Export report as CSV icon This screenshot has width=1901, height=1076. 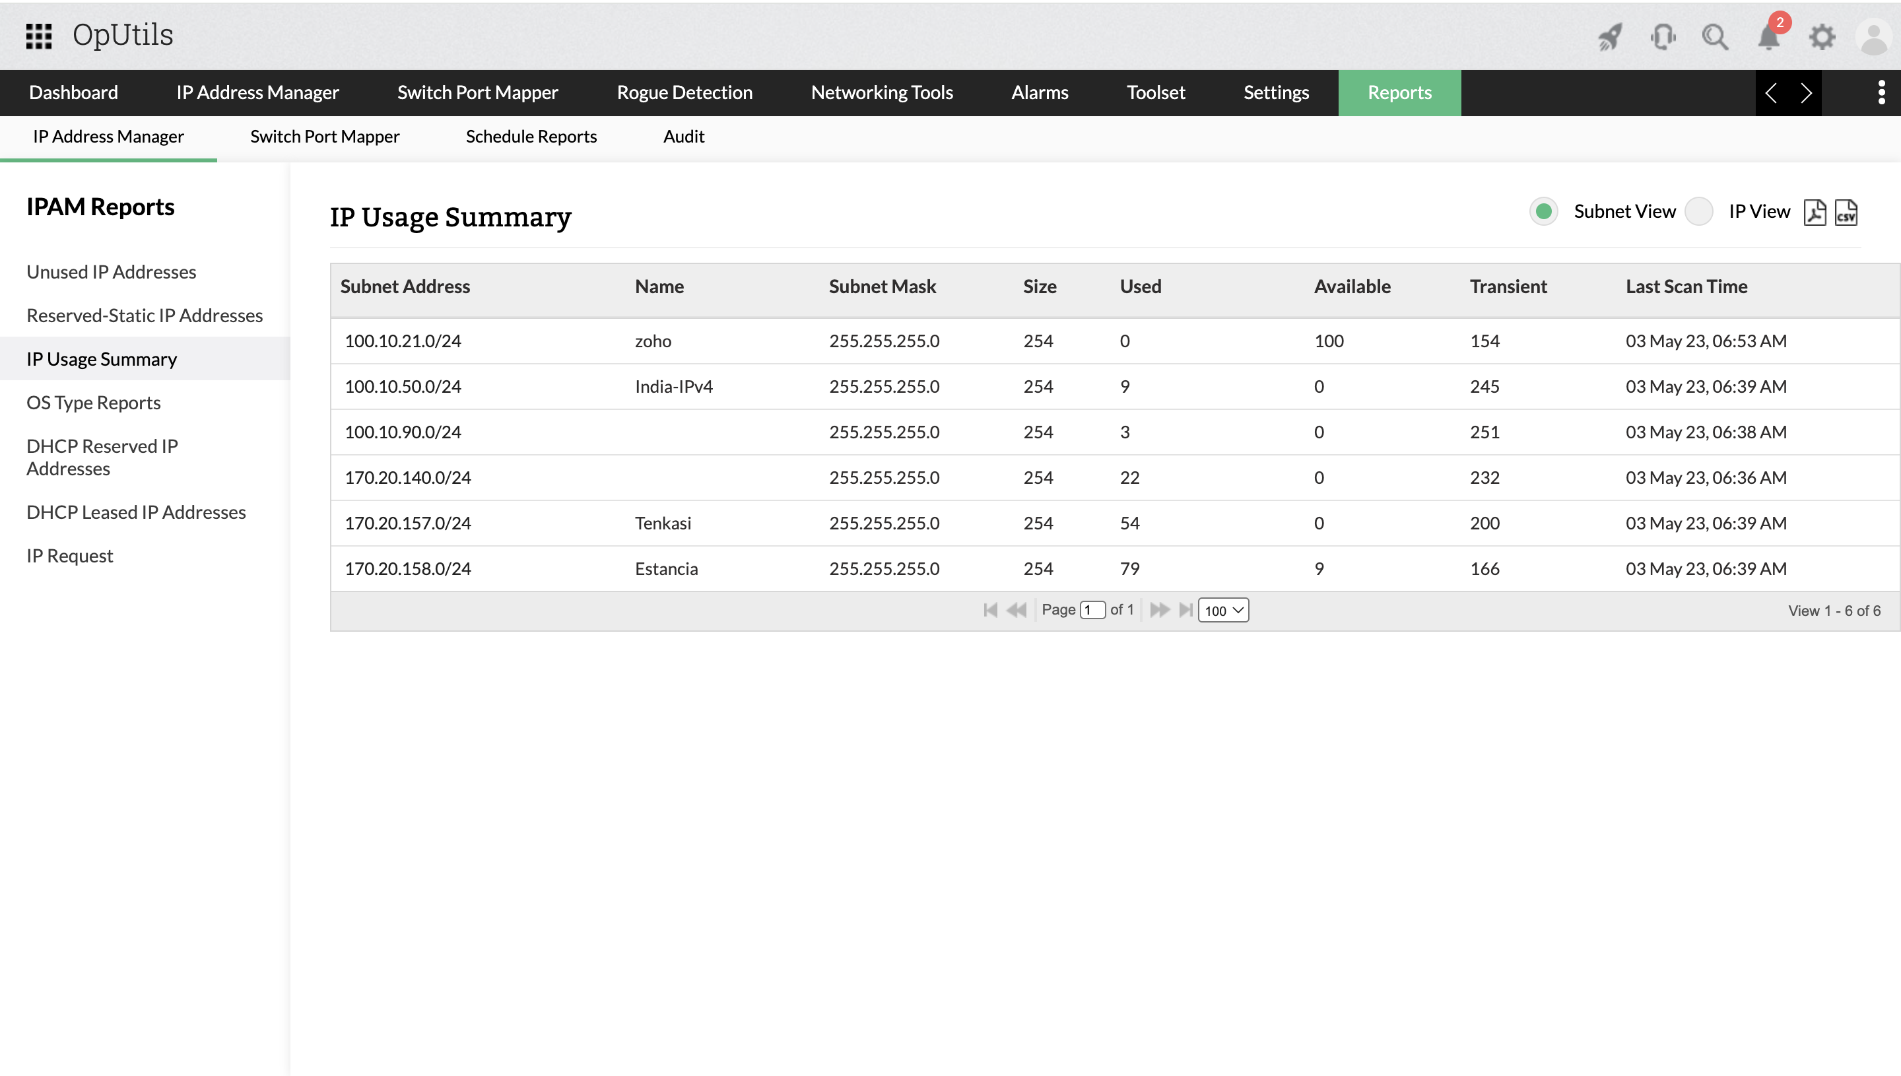click(x=1846, y=212)
